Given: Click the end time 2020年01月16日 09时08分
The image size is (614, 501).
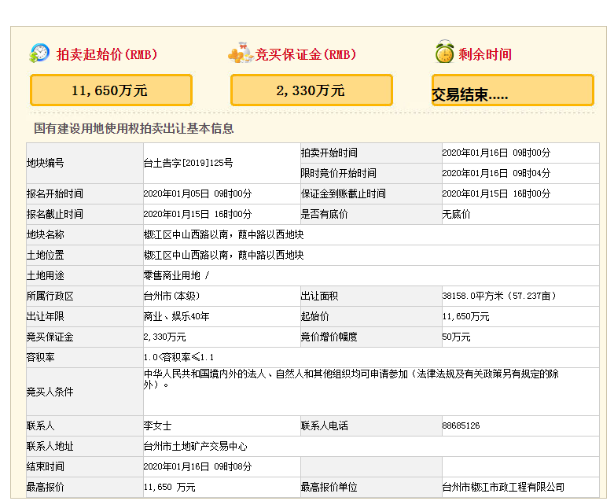Looking at the screenshot, I should [197, 466].
